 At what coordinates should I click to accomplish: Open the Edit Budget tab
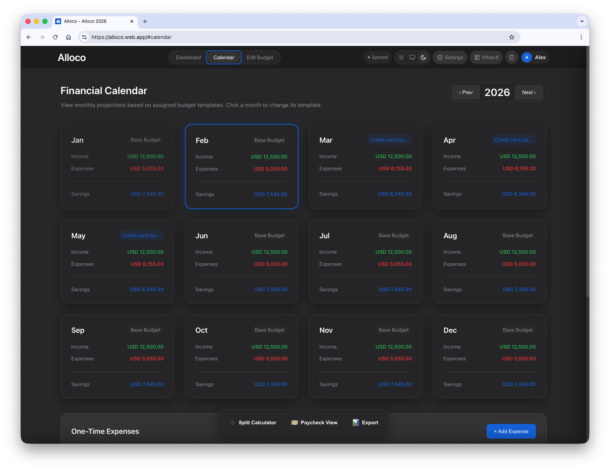260,57
